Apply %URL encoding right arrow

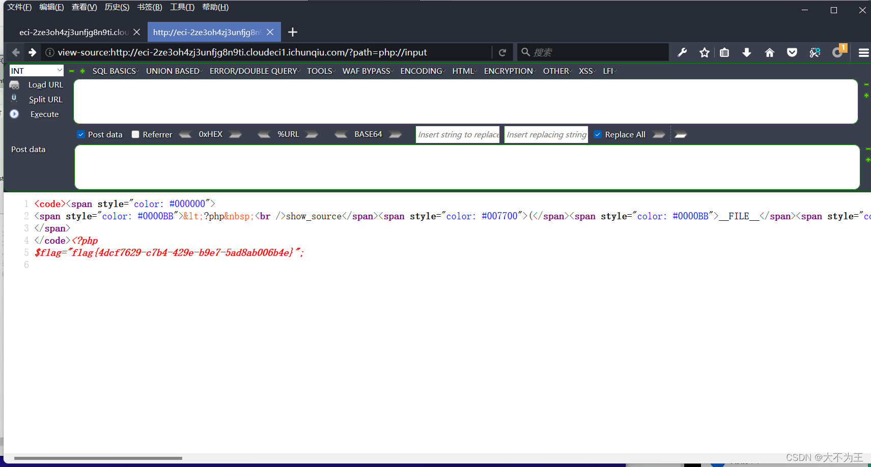pos(312,134)
